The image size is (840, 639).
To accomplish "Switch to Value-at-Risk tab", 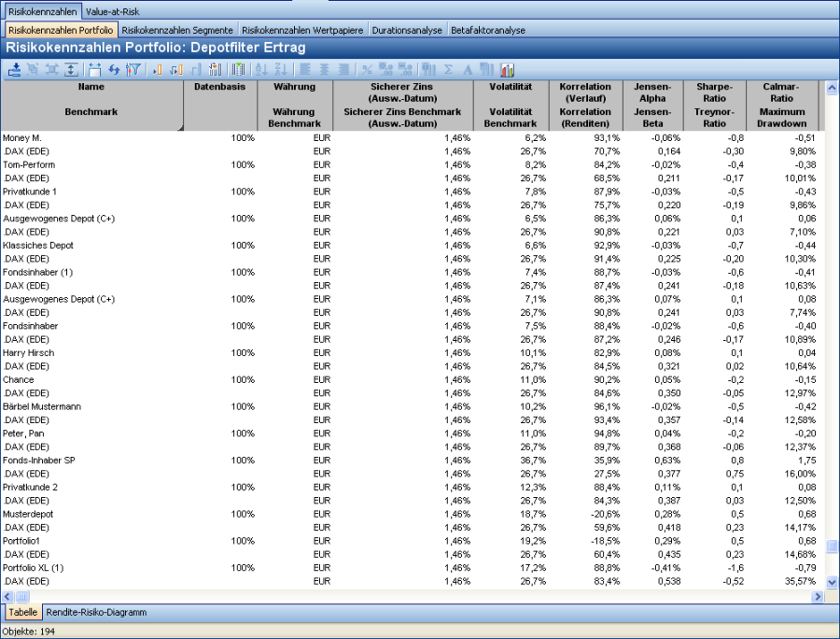I will click(113, 11).
